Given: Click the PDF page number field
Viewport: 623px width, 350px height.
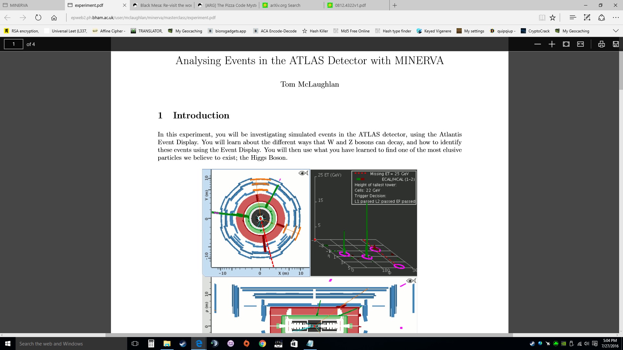Looking at the screenshot, I should (x=14, y=44).
